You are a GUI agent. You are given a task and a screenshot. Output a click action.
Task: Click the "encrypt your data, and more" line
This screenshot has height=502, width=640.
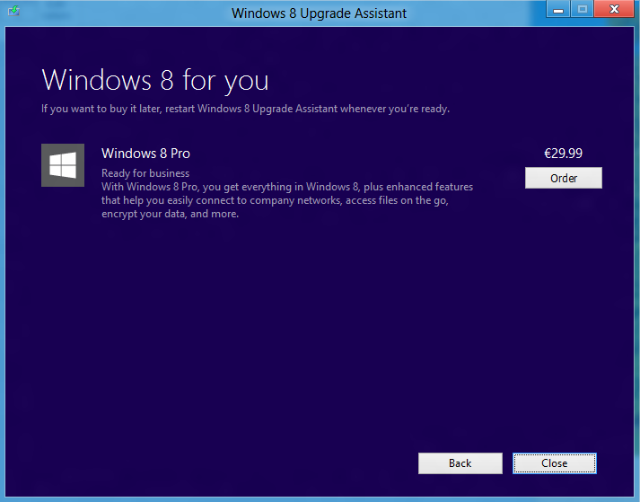(170, 214)
